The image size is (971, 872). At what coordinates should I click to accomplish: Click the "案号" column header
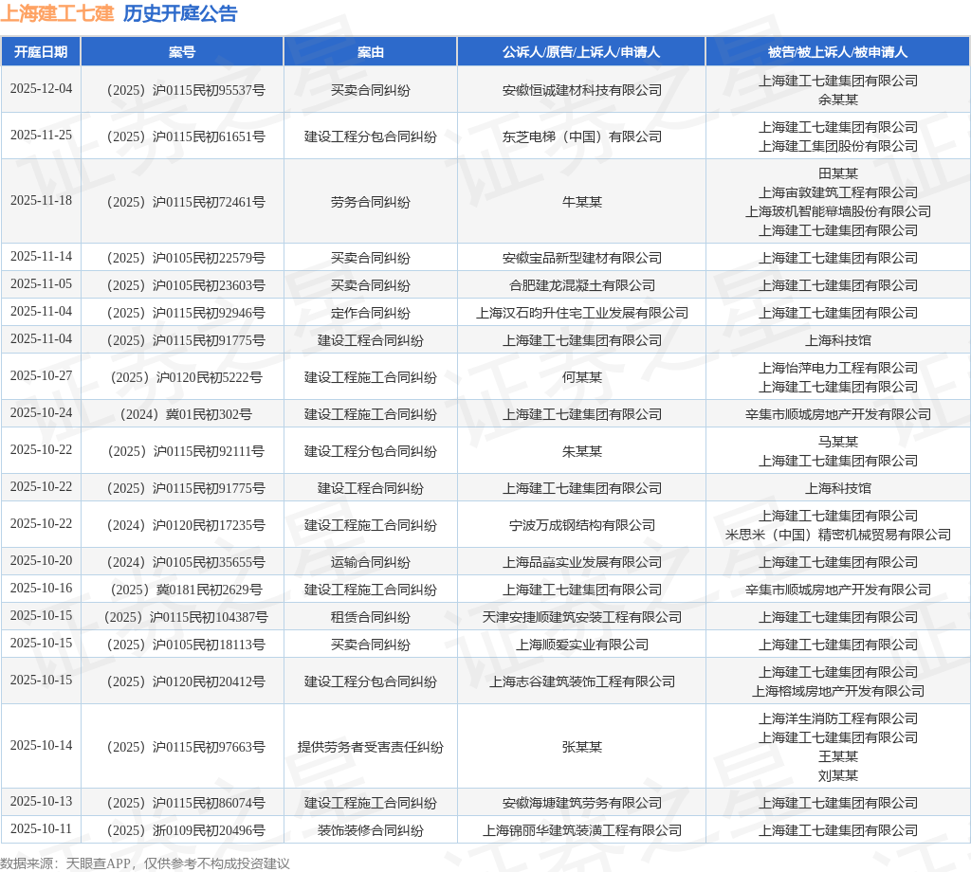point(183,51)
